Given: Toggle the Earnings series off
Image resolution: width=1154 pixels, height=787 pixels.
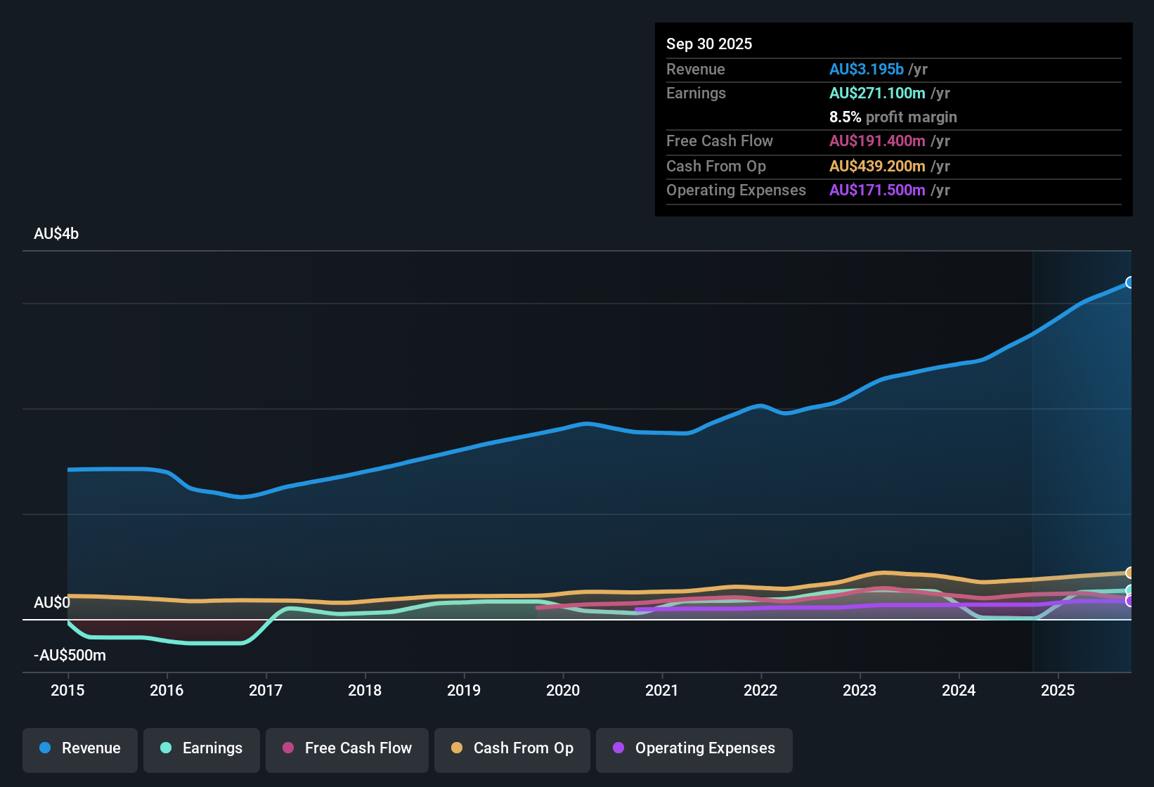Looking at the screenshot, I should [202, 748].
